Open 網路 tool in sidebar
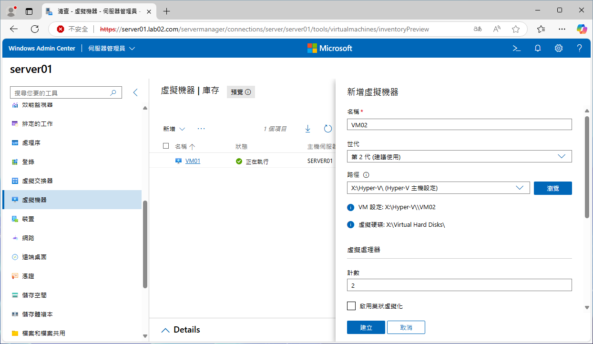The width and height of the screenshot is (593, 344). coord(72,238)
